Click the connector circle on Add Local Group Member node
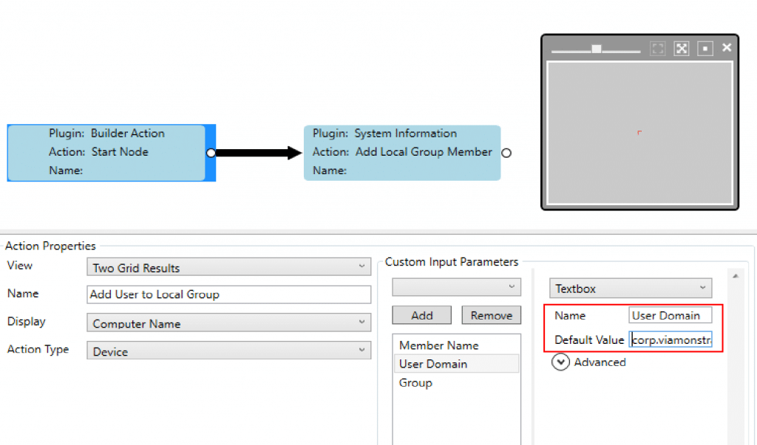This screenshot has width=757, height=445. (506, 153)
